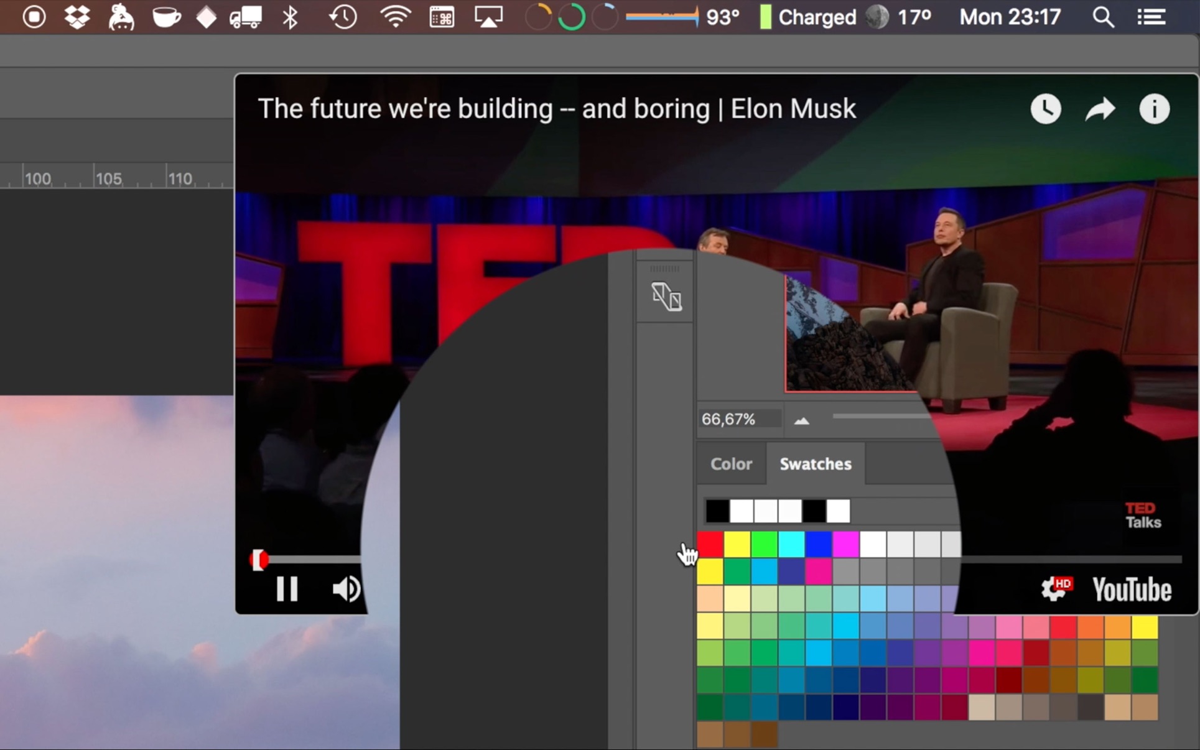Click the watch later clock icon
This screenshot has width=1200, height=750.
pyautogui.click(x=1045, y=108)
